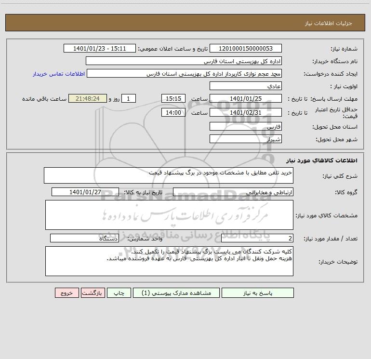Click quantity field showing 2

coord(257,238)
